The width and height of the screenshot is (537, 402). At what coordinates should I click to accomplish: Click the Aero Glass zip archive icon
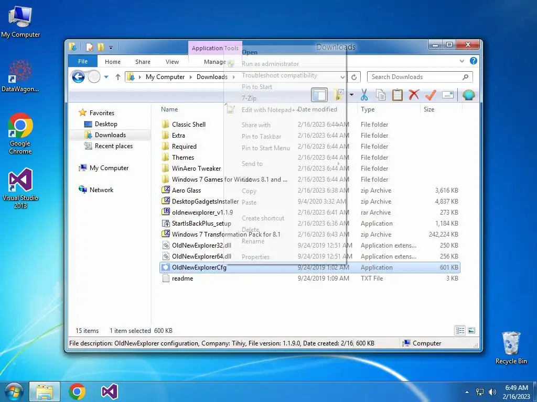(166, 190)
